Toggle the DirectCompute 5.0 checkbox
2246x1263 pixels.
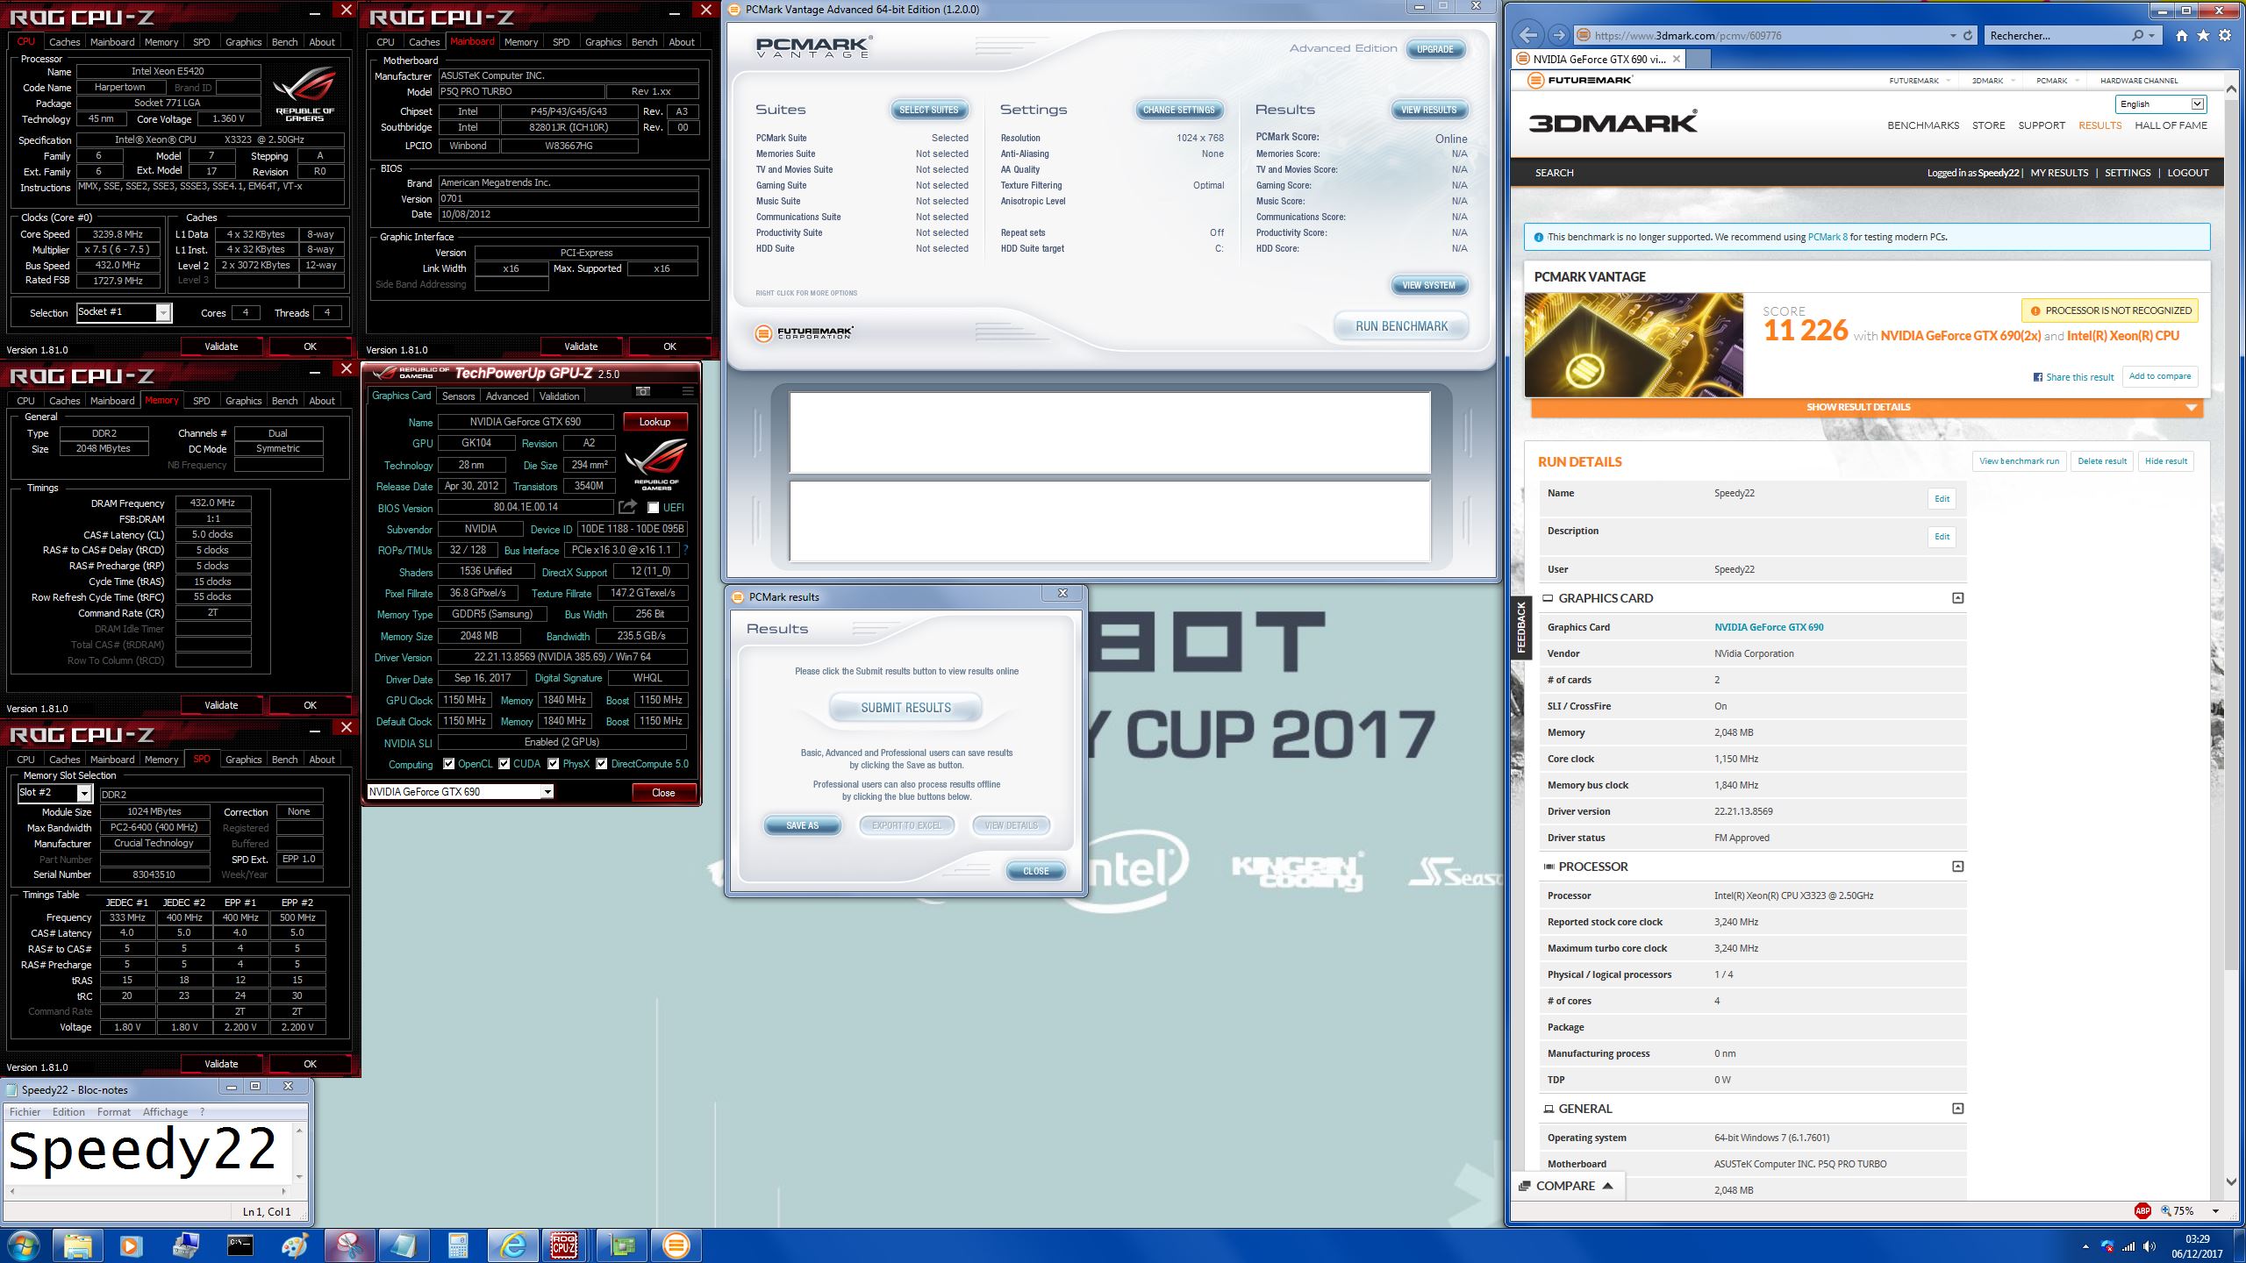[601, 764]
